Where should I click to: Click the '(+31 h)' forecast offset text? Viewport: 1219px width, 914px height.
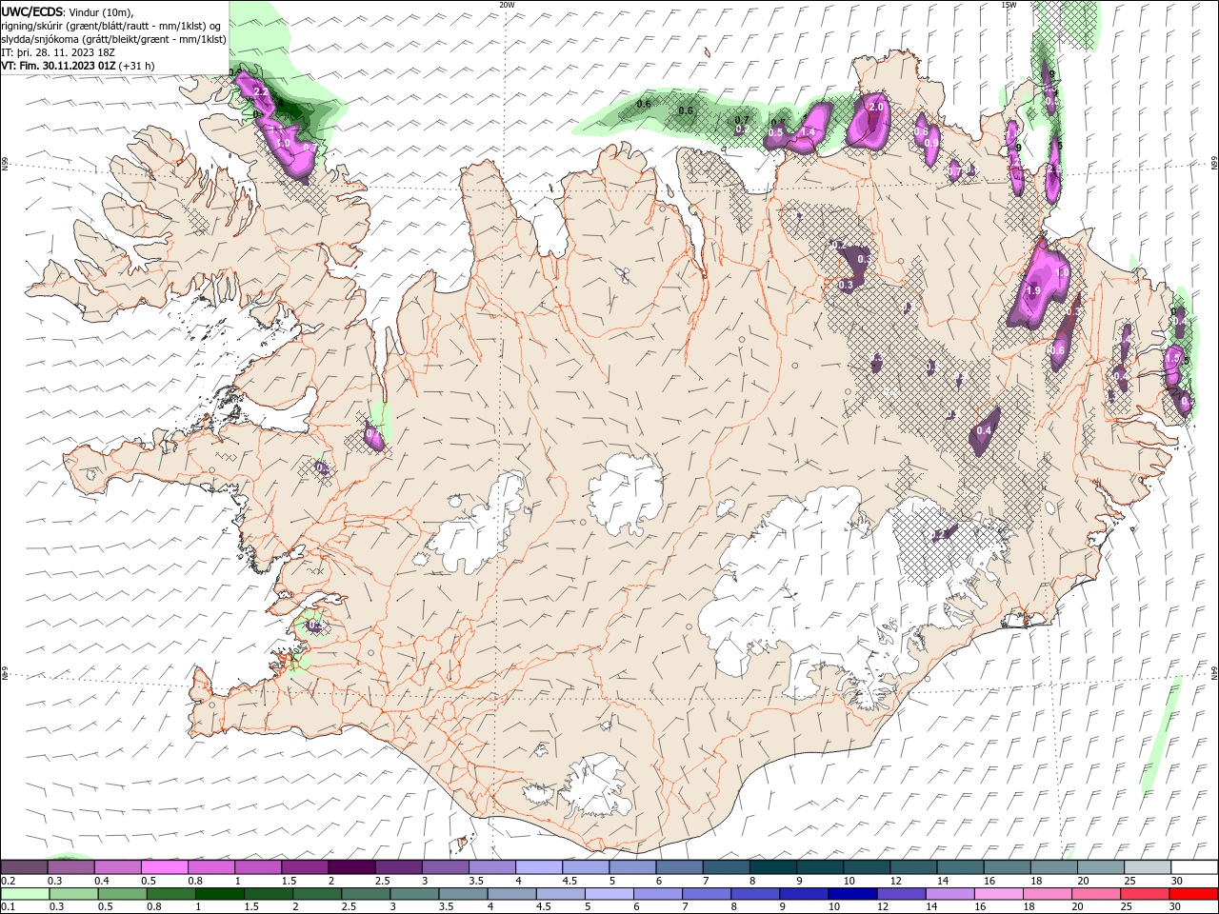point(138,66)
